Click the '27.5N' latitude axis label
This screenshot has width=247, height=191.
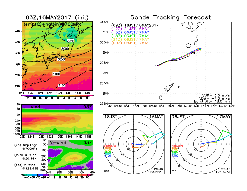point(104,104)
